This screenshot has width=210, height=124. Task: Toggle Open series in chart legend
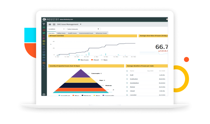pyautogui.click(x=104, y=60)
